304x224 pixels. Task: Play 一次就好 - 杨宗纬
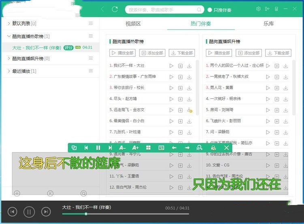click(x=268, y=99)
